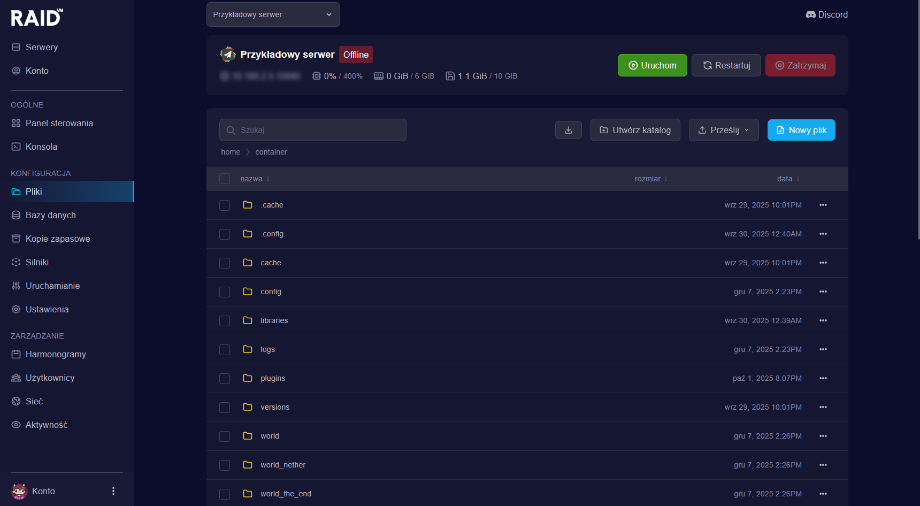Viewport: 920px width, 506px height.
Task: Expand the Przykładowy serwer server dropdown
Action: click(273, 14)
